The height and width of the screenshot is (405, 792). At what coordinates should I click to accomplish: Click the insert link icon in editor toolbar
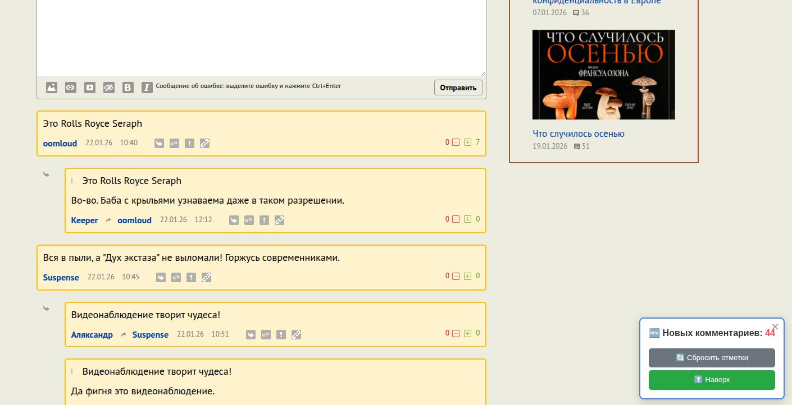click(71, 88)
